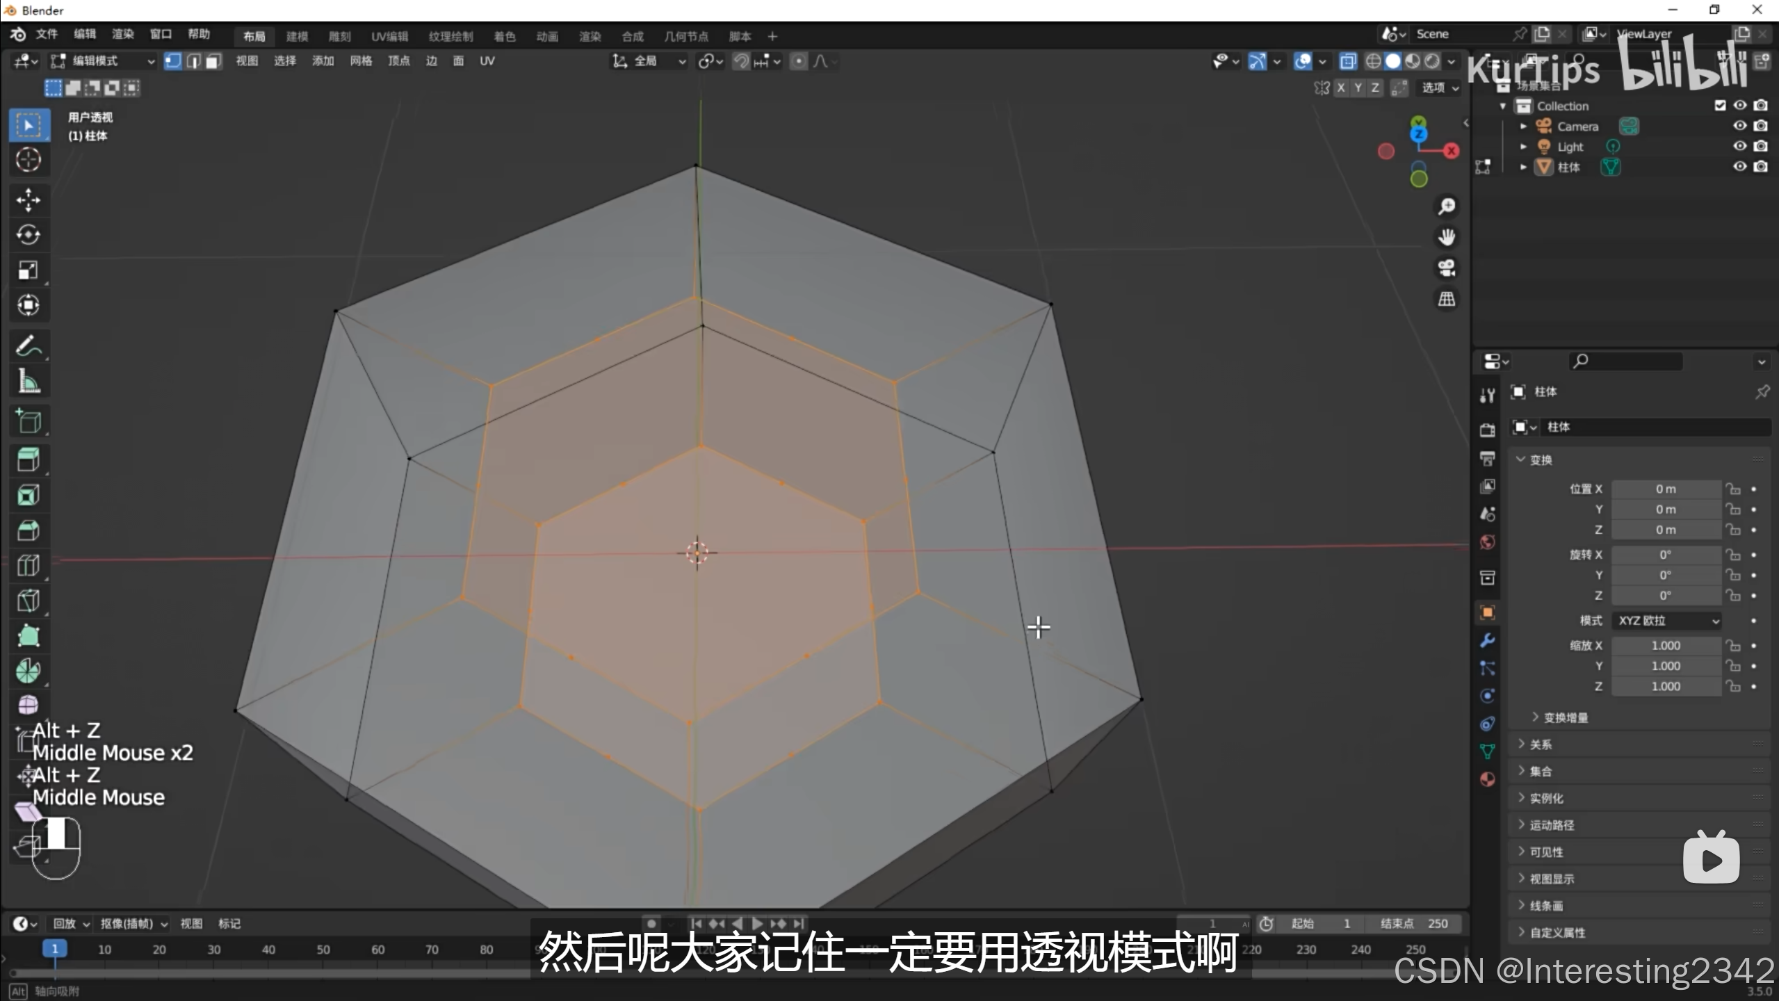Click the camera view navigation icon
Image resolution: width=1779 pixels, height=1001 pixels.
click(1447, 268)
